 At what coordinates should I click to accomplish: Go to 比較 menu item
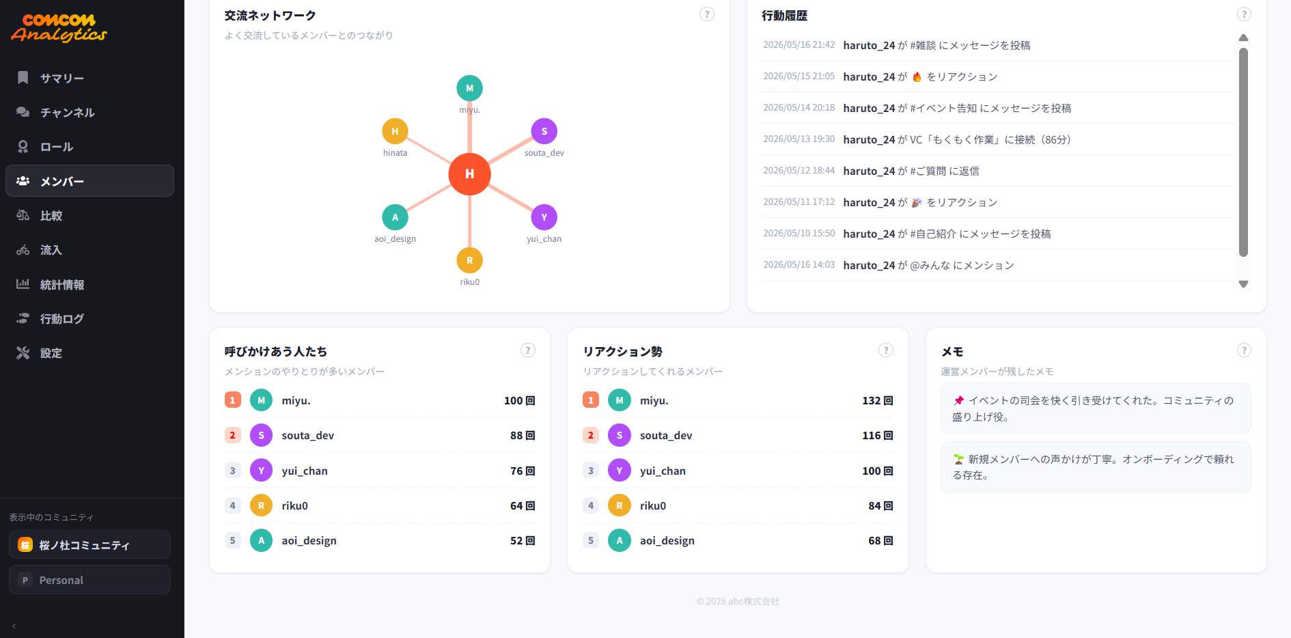coord(89,215)
